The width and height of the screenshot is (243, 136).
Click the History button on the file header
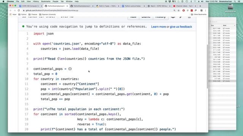pos(161,18)
